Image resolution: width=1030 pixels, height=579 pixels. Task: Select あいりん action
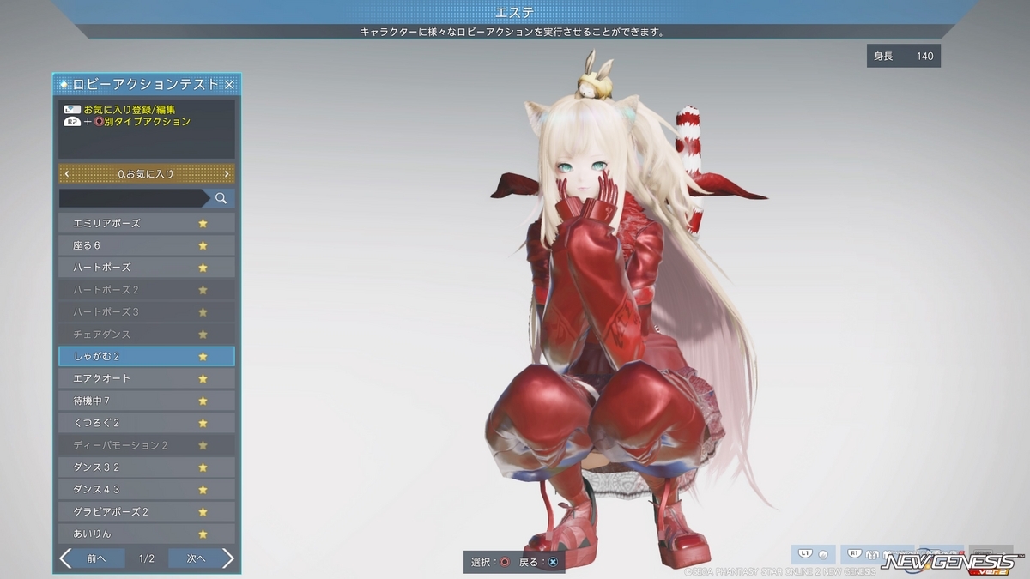pyautogui.click(x=147, y=534)
